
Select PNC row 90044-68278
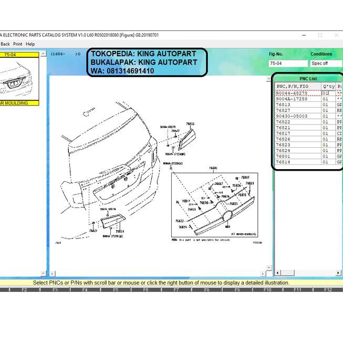point(298,93)
